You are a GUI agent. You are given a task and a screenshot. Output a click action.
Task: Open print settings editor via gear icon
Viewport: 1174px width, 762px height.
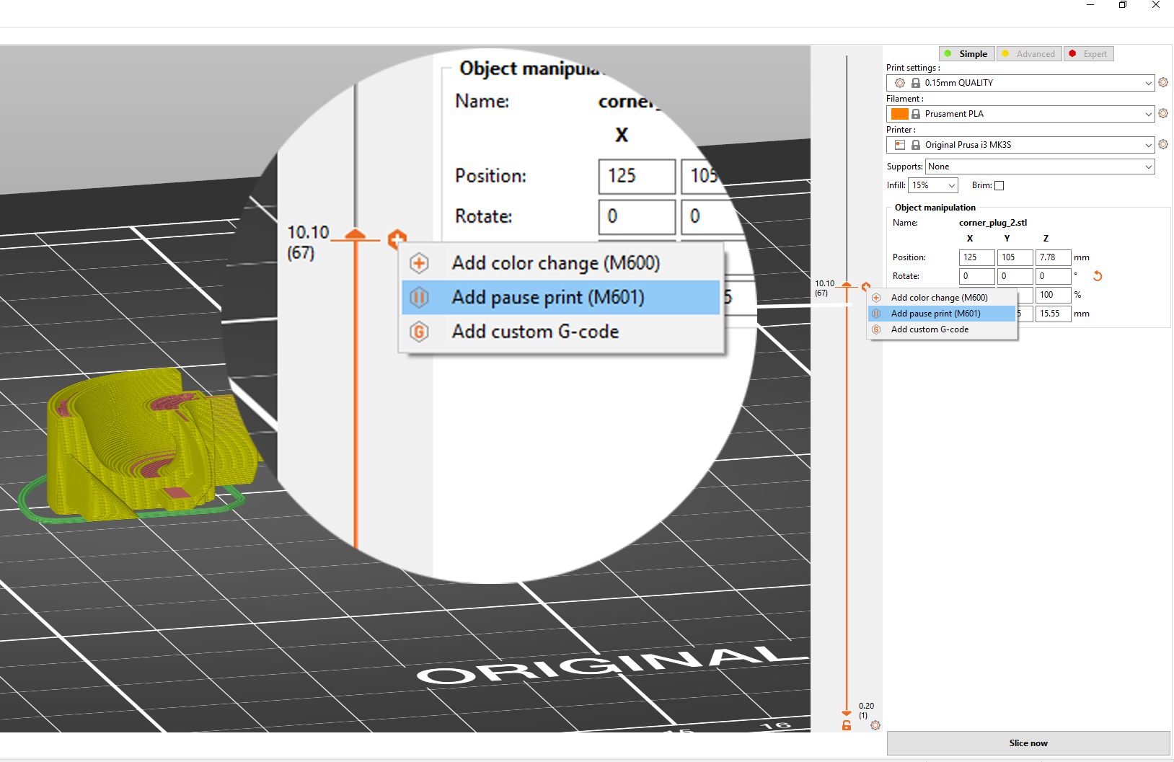(x=1163, y=83)
